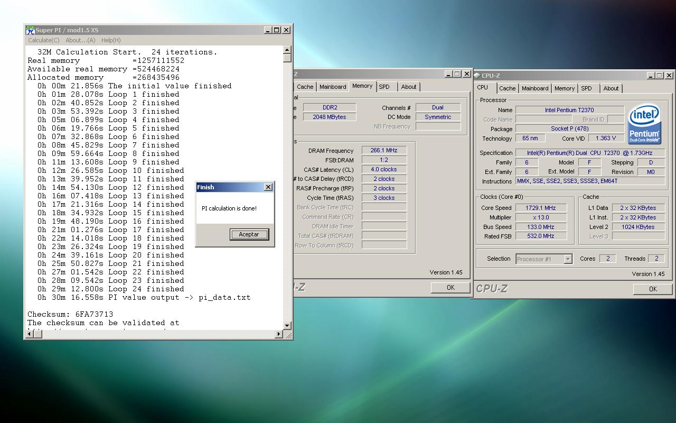Open Mainboard tab in right CPU-Z window
The image size is (676, 423).
535,88
